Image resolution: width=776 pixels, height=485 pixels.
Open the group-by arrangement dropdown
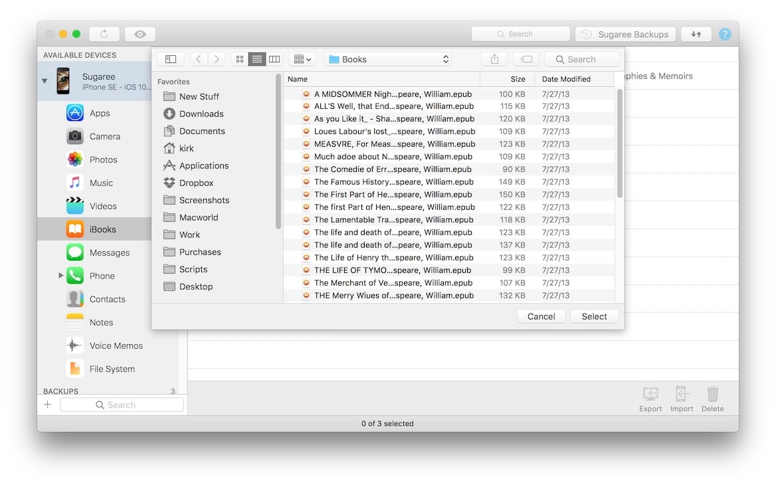point(302,59)
